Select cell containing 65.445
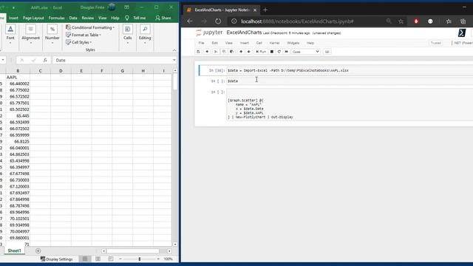This screenshot has width=473, height=266. coord(18,116)
